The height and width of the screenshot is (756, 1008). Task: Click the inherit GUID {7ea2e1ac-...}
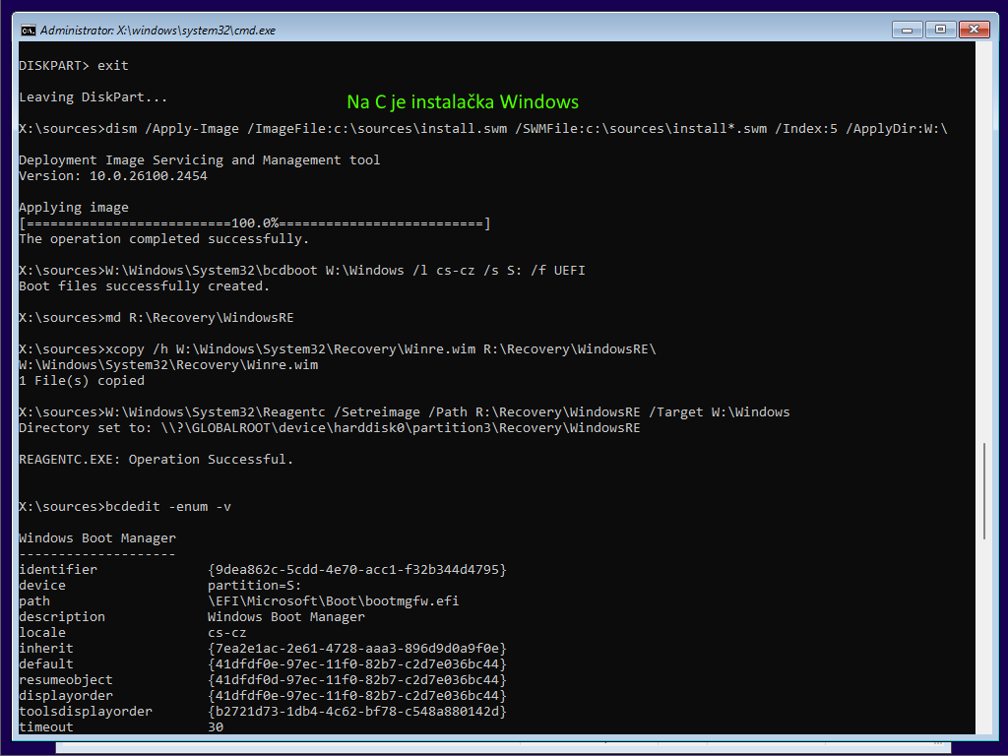coord(357,649)
